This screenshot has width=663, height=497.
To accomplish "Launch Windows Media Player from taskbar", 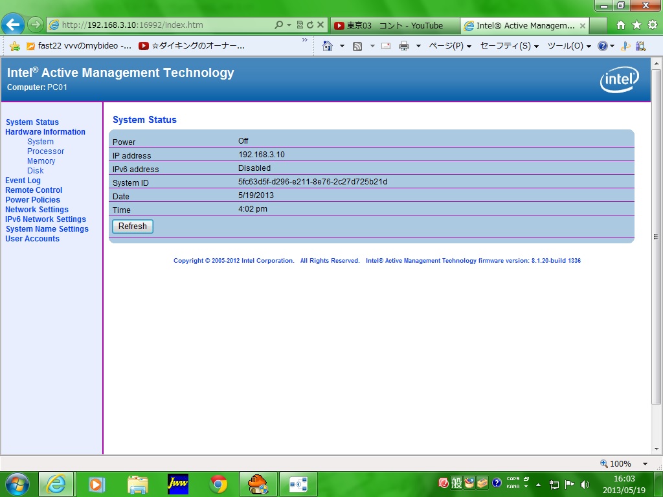I will click(x=96, y=485).
